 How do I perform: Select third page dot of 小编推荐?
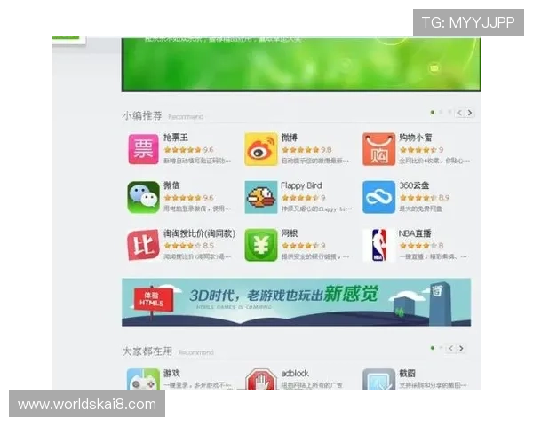click(449, 112)
